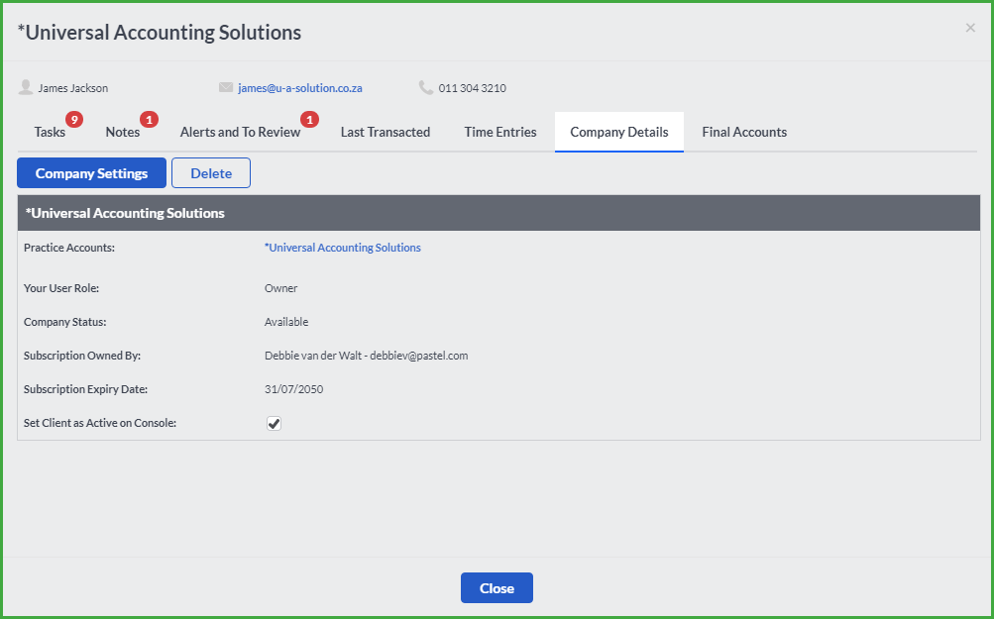The height and width of the screenshot is (619, 994).
Task: Click the subscription owner Debbie van der Walt
Action: 367,356
